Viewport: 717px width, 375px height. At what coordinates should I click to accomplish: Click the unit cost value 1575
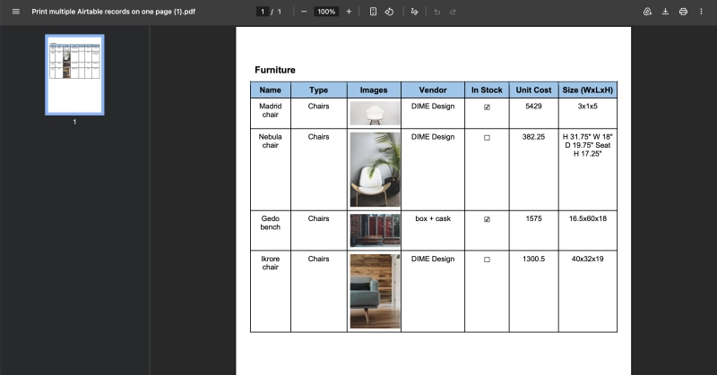click(533, 218)
